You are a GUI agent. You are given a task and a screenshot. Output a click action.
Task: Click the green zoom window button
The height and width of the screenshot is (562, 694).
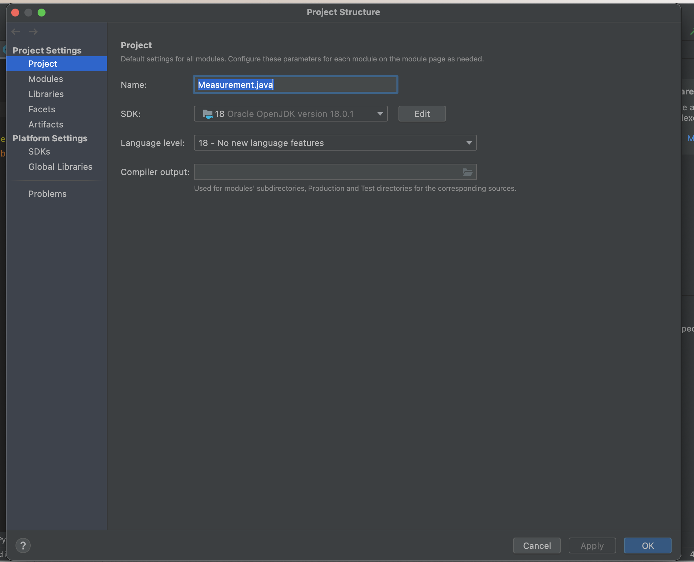coord(42,13)
